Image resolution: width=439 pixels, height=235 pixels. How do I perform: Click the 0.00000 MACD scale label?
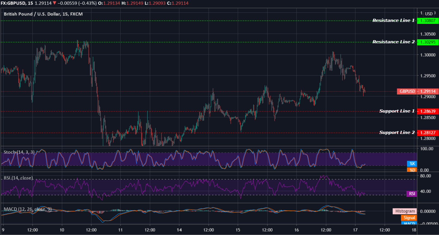coord(428,211)
